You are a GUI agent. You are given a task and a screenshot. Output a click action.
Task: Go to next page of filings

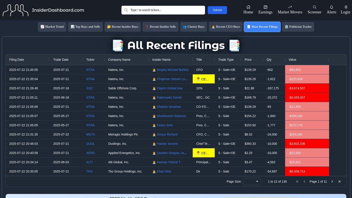pos(332,182)
